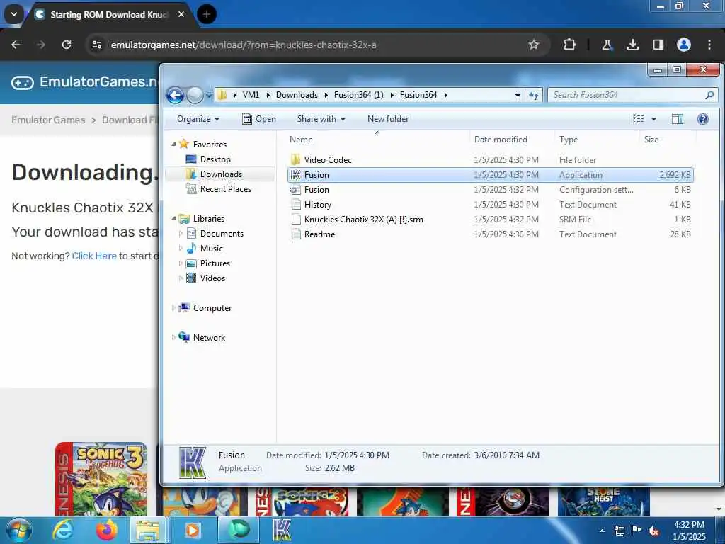Collapse the Libraries tree section

(x=174, y=218)
